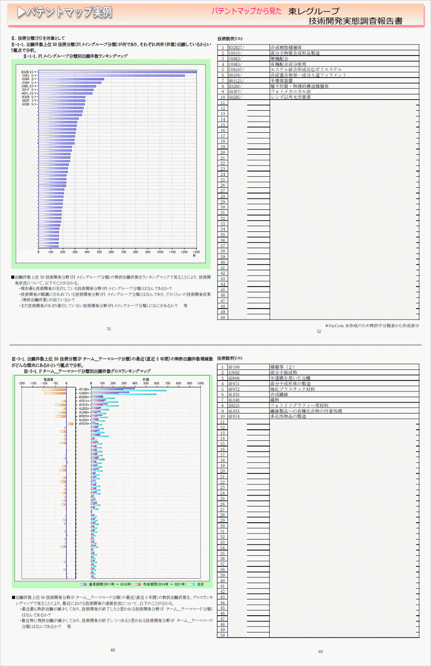Click the C08J 5/* bar in FI chart
Viewport: 431px width, 666px height.
click(112, 76)
